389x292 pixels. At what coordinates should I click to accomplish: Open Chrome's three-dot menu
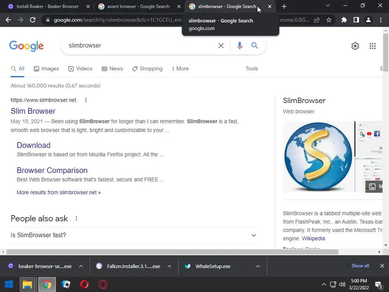coord(381,20)
